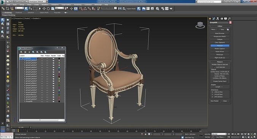Activate the Select and Scale tool
Screen dimensions: 257x139
coord(53,8)
